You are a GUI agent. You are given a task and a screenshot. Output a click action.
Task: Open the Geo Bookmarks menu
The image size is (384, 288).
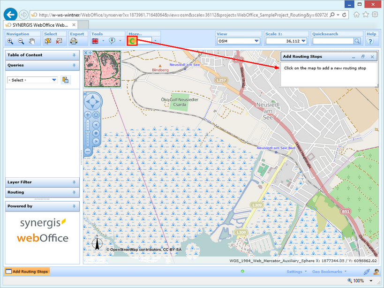tap(328, 272)
